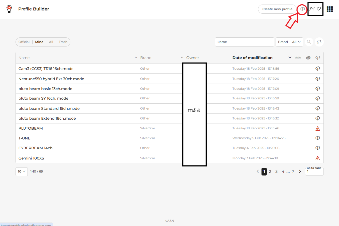Click the www column header icon
The width and height of the screenshot is (339, 226).
(x=298, y=58)
